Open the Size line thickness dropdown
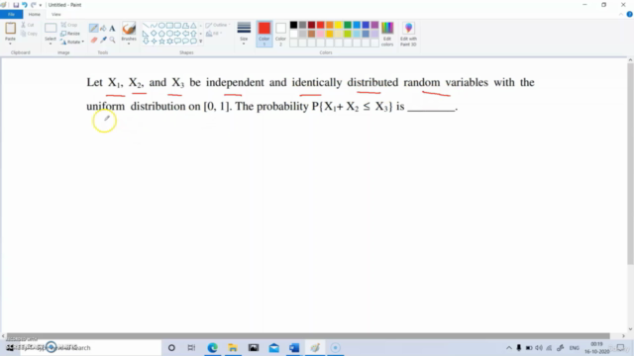Viewport: 634px width, 356px height. click(x=244, y=34)
